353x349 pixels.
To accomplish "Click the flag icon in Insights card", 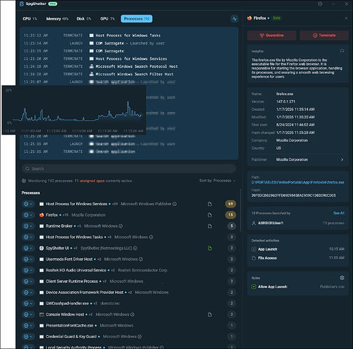I will 342,51.
